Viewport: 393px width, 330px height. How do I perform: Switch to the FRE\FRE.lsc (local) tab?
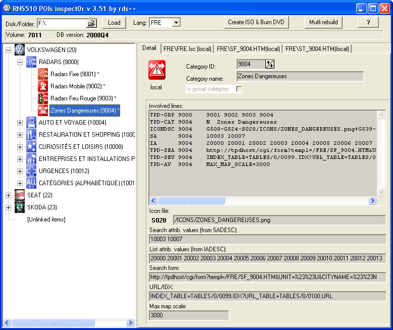click(x=187, y=48)
